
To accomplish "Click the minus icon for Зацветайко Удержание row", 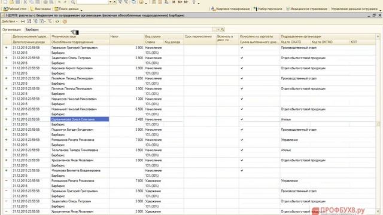I will tap(7, 201).
